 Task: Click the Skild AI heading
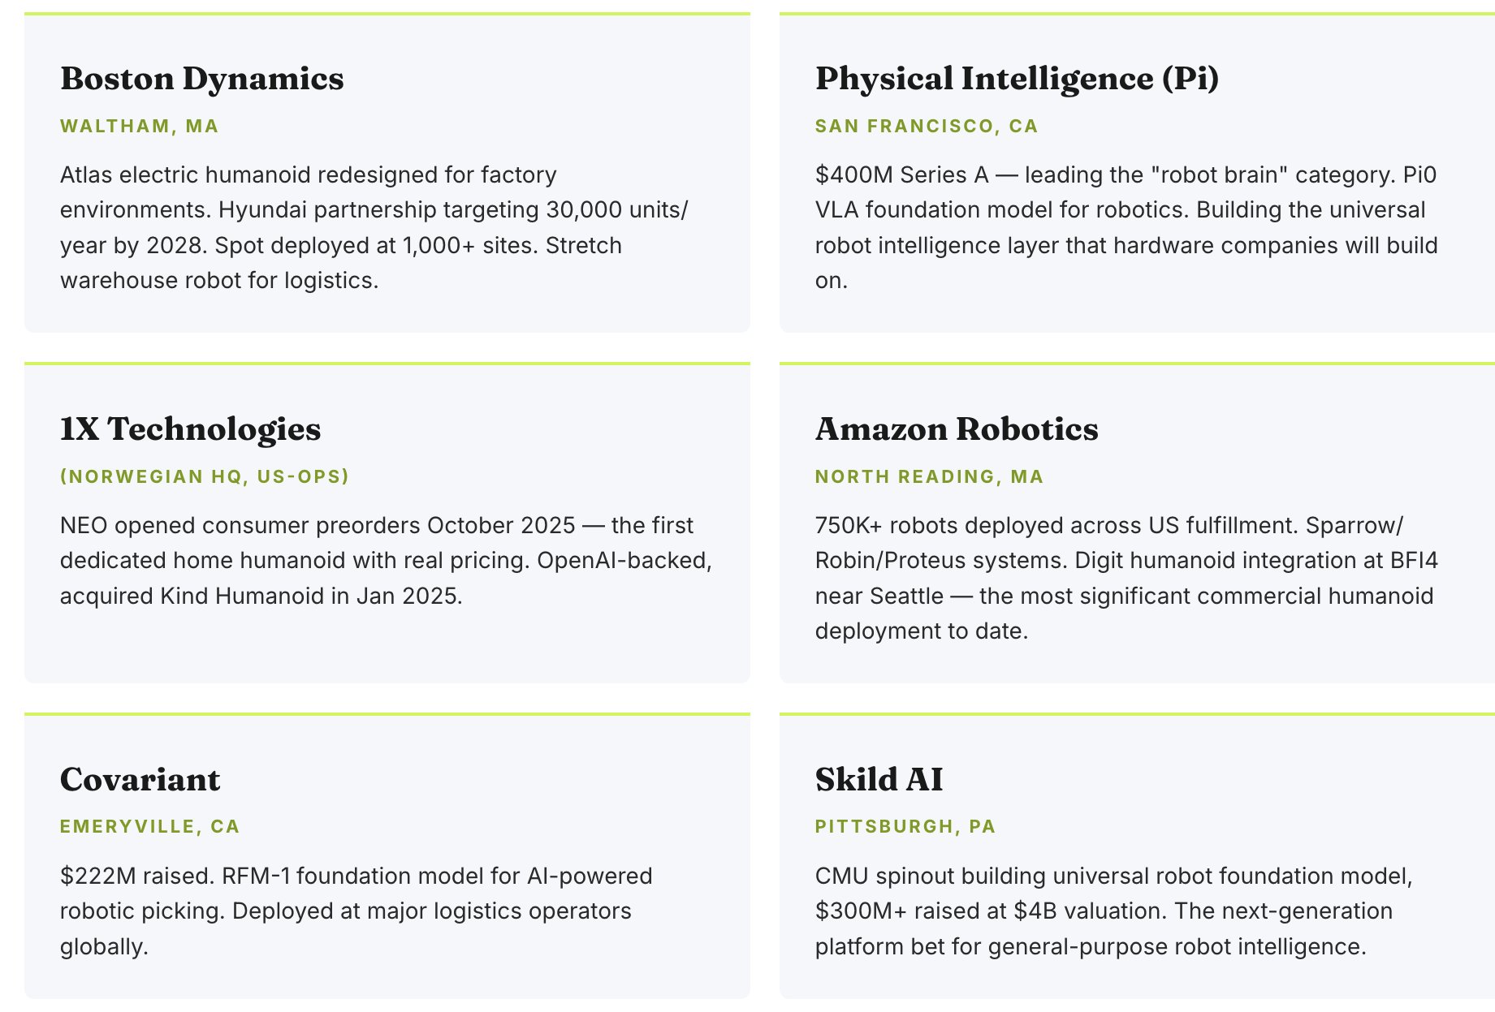point(879,780)
